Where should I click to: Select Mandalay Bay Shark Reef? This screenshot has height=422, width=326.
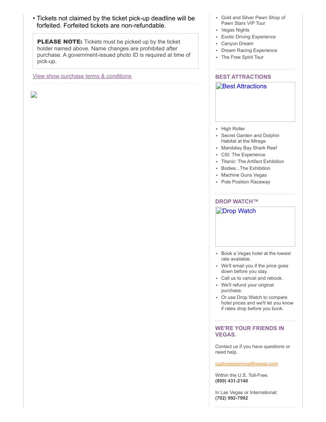tap(249, 148)
